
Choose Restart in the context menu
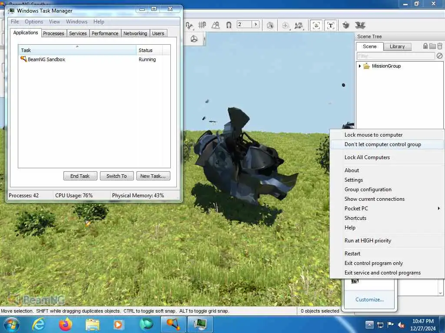(387, 254)
